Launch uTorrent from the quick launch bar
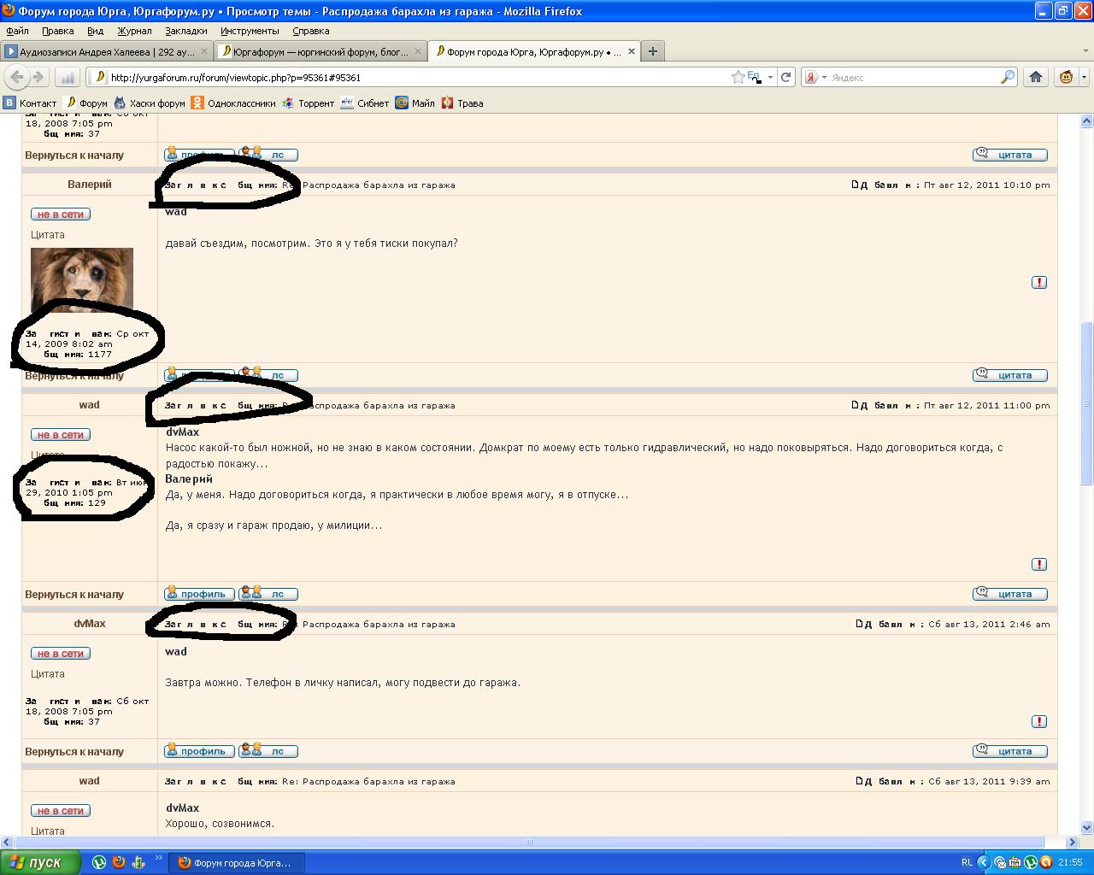This screenshot has width=1094, height=875. tap(100, 862)
